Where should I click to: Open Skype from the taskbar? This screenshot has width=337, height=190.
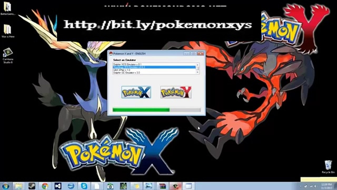[x=84, y=186]
